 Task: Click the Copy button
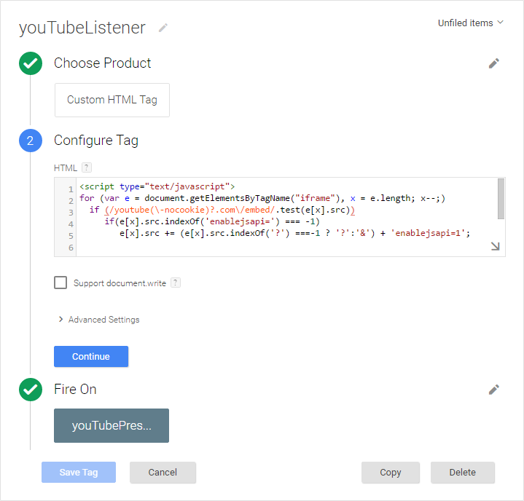[391, 473]
